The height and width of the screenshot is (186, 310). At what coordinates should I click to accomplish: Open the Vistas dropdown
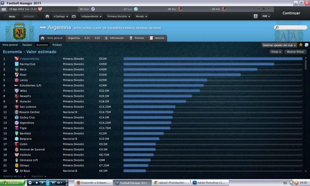276,52
